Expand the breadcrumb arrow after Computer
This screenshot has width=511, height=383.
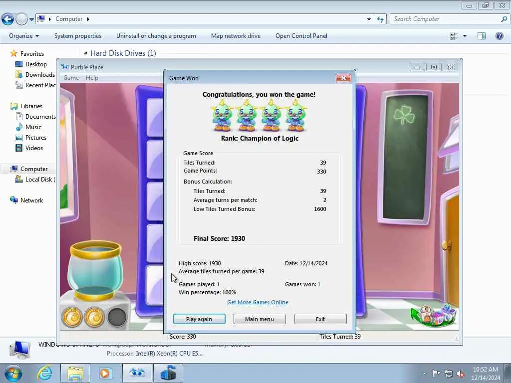click(88, 19)
